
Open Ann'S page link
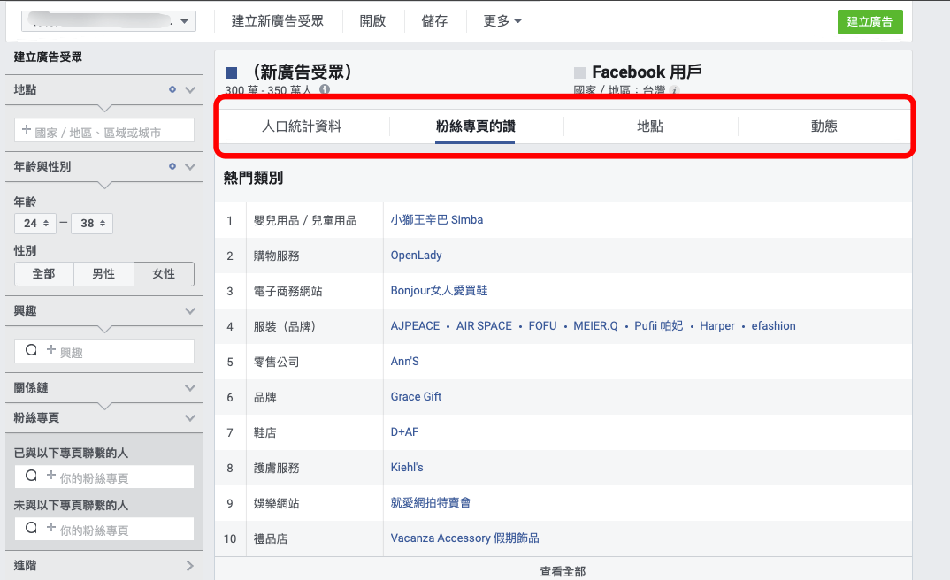tap(405, 362)
